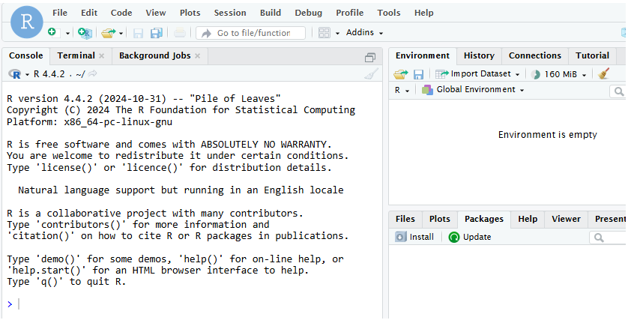Switch to the Plots tab

[439, 219]
